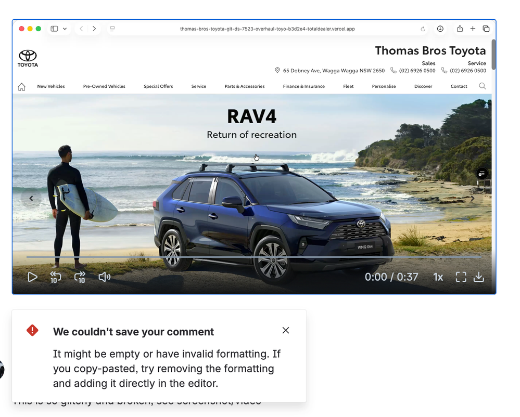The image size is (520, 417).
Task: Show Safari downloads
Action: [440, 29]
